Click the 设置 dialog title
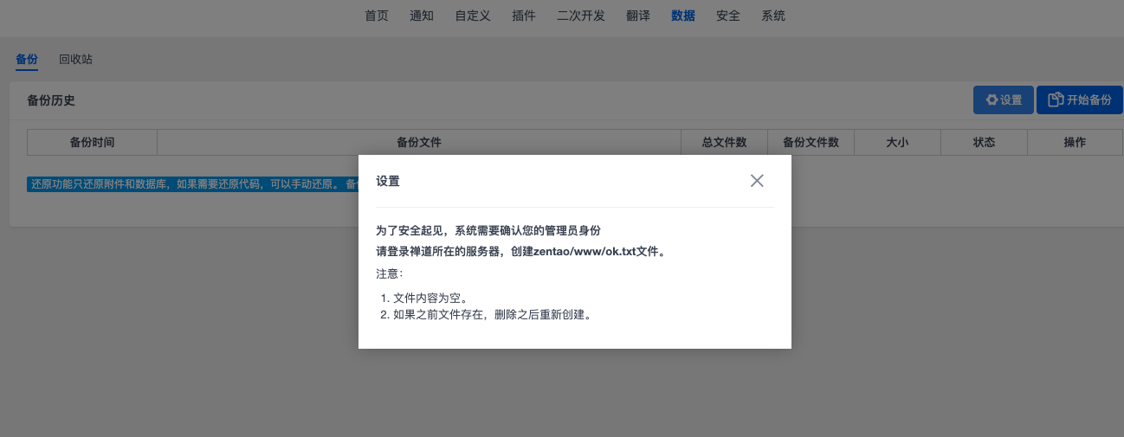The height and width of the screenshot is (437, 1124). click(388, 181)
